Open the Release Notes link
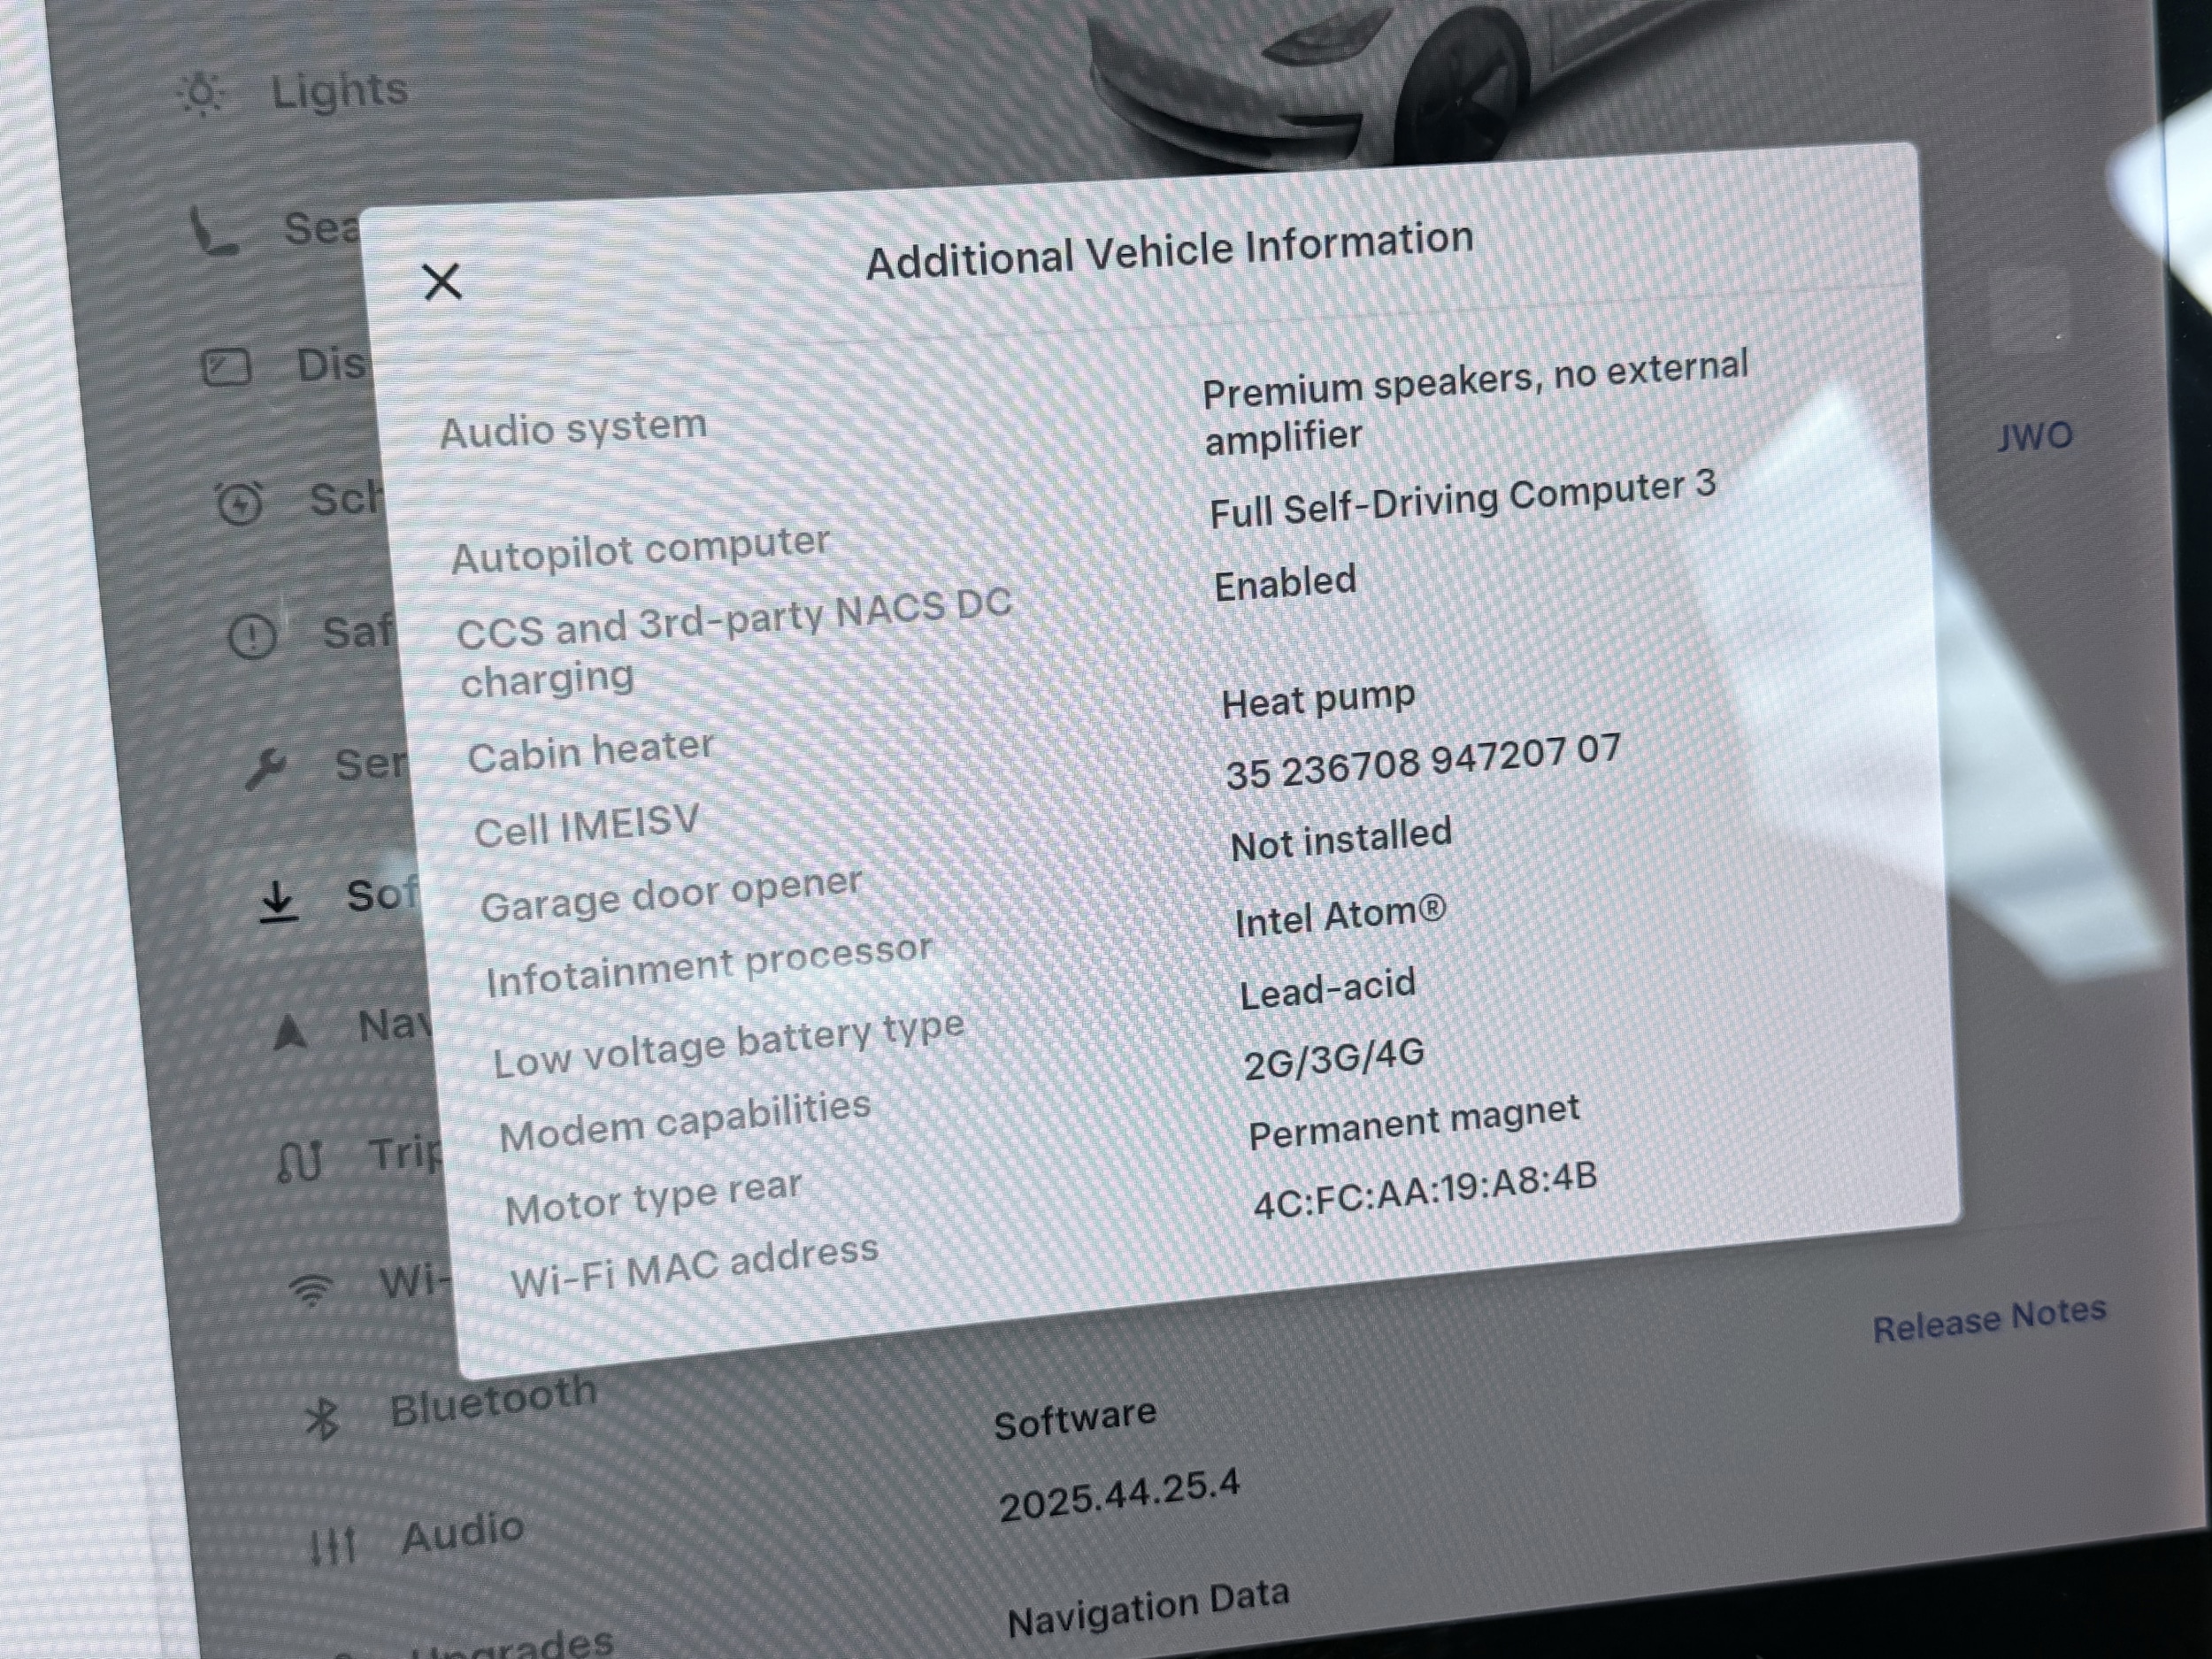The height and width of the screenshot is (1659, 2212). click(x=1989, y=1320)
